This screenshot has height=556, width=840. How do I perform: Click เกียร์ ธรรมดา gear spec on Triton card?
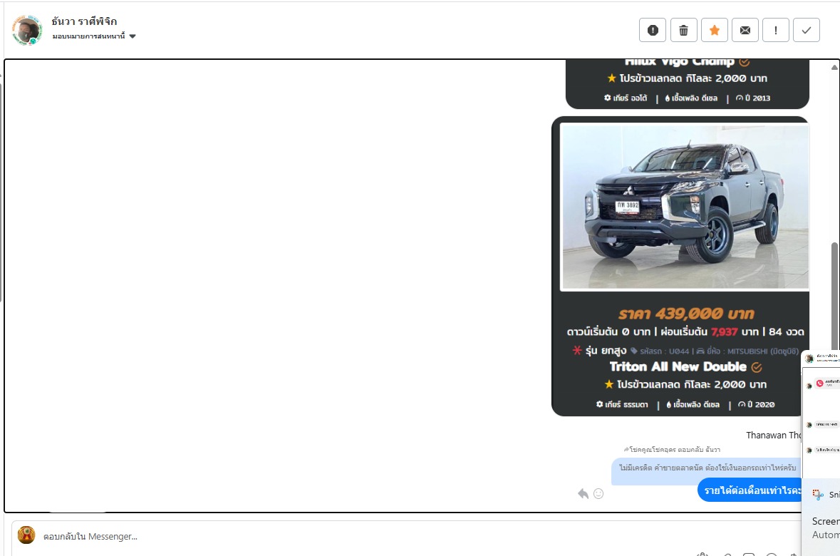pyautogui.click(x=622, y=404)
